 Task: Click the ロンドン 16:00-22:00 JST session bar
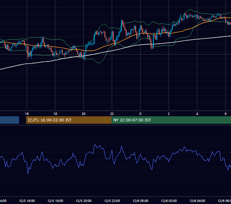click(x=69, y=120)
